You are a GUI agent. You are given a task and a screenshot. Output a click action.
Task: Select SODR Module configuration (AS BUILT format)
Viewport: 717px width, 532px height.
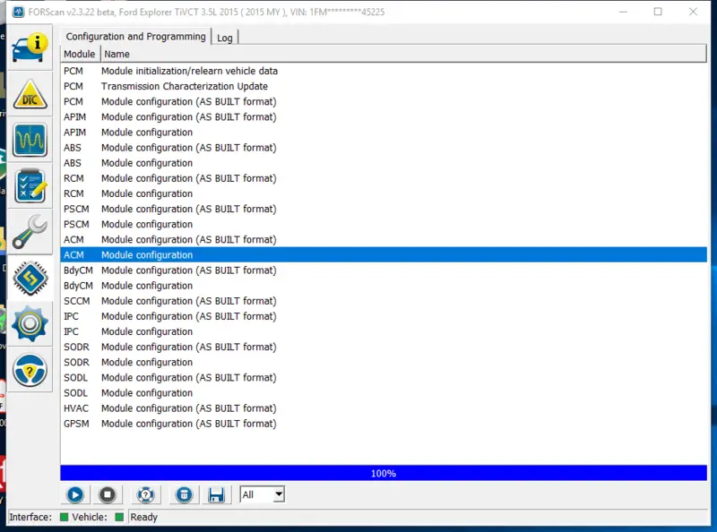pyautogui.click(x=384, y=347)
